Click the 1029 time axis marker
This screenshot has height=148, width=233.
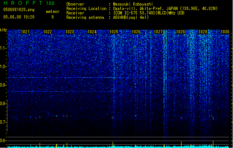click(x=203, y=32)
